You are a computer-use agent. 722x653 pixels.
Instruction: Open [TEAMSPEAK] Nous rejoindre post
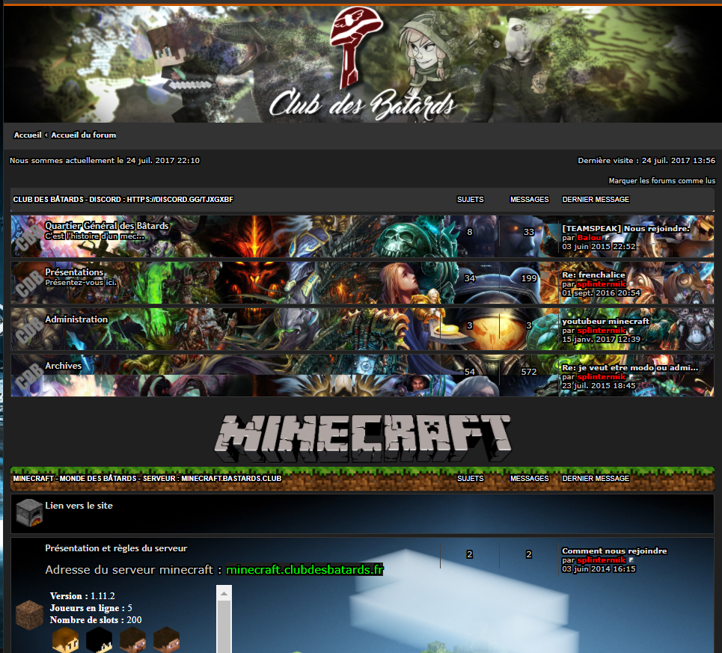(x=625, y=228)
